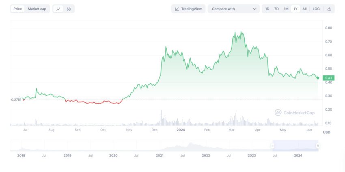Viewport: 345px width, 172px height.
Task: Select the 7D time range
Action: click(x=276, y=9)
